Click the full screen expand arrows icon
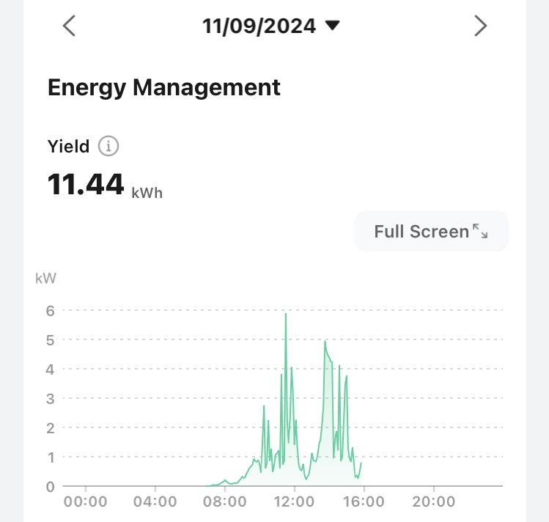The image size is (549, 522). 480,232
